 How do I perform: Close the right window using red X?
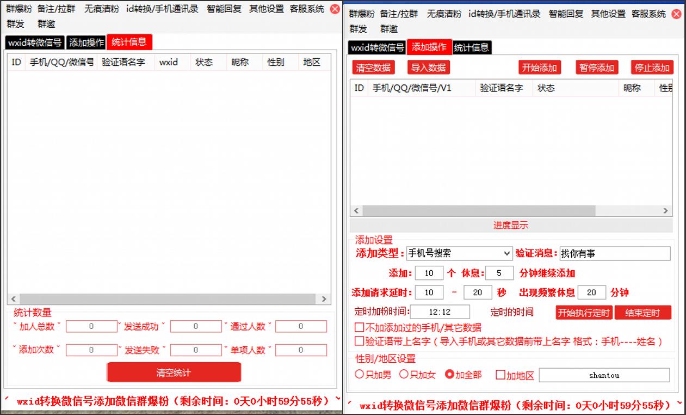coord(676,14)
